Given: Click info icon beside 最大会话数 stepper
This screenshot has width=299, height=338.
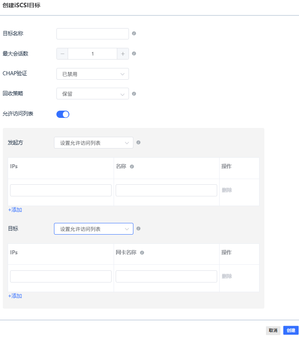Looking at the screenshot, I should [x=134, y=54].
